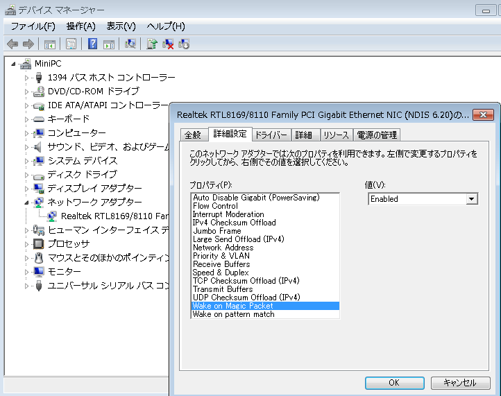Click the Uninstall device red X icon
The image size is (501, 396).
168,44
